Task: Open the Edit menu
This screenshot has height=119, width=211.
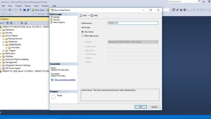Action: [3, 6]
